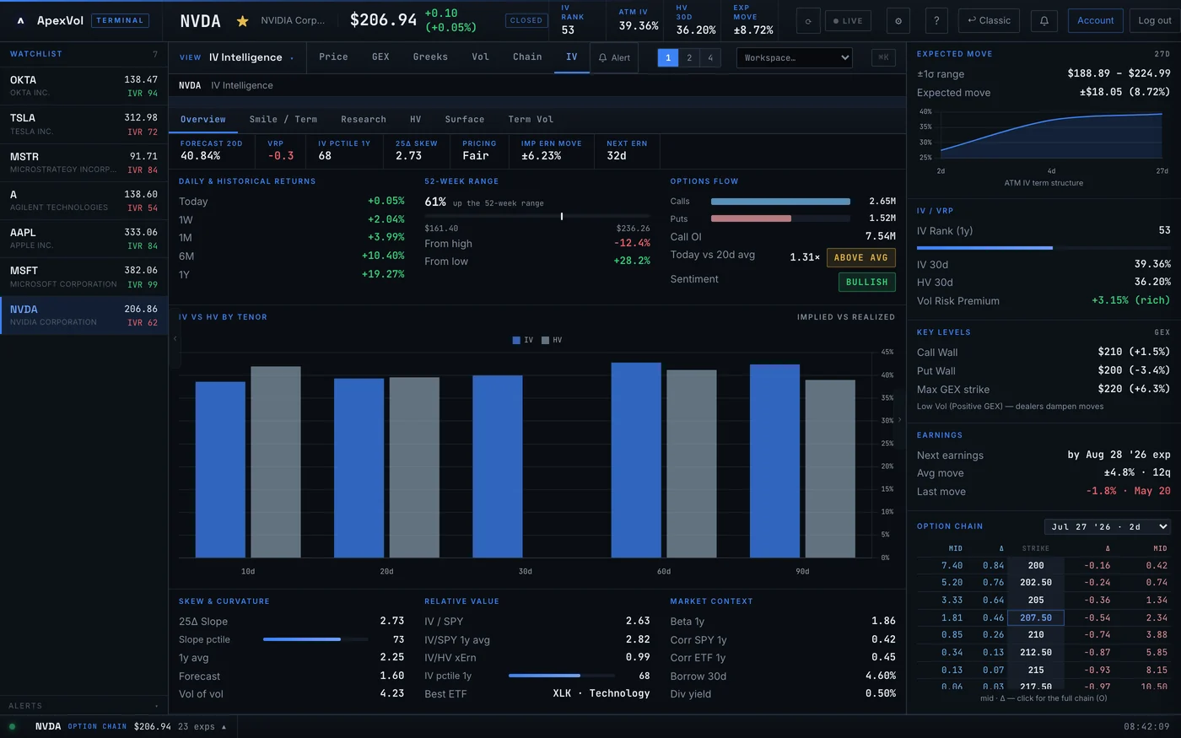Open the option chain expiry dropdown

coord(1108,526)
